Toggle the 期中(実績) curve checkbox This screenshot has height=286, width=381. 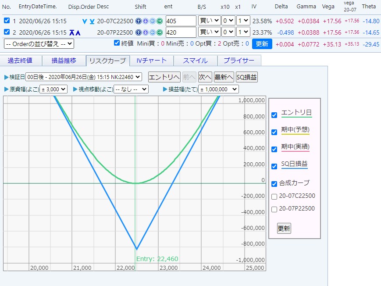(274, 149)
